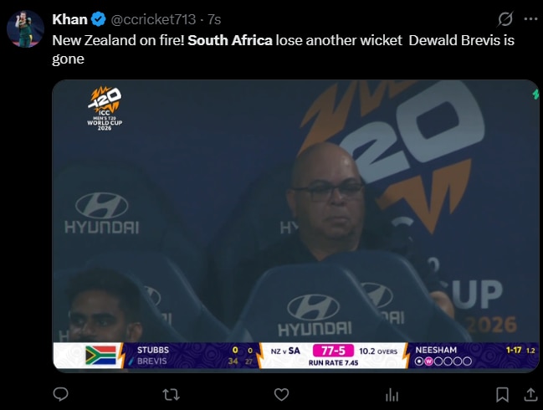543x410 pixels.
Task: Open the cricket match video thumbnail
Action: pos(295,226)
